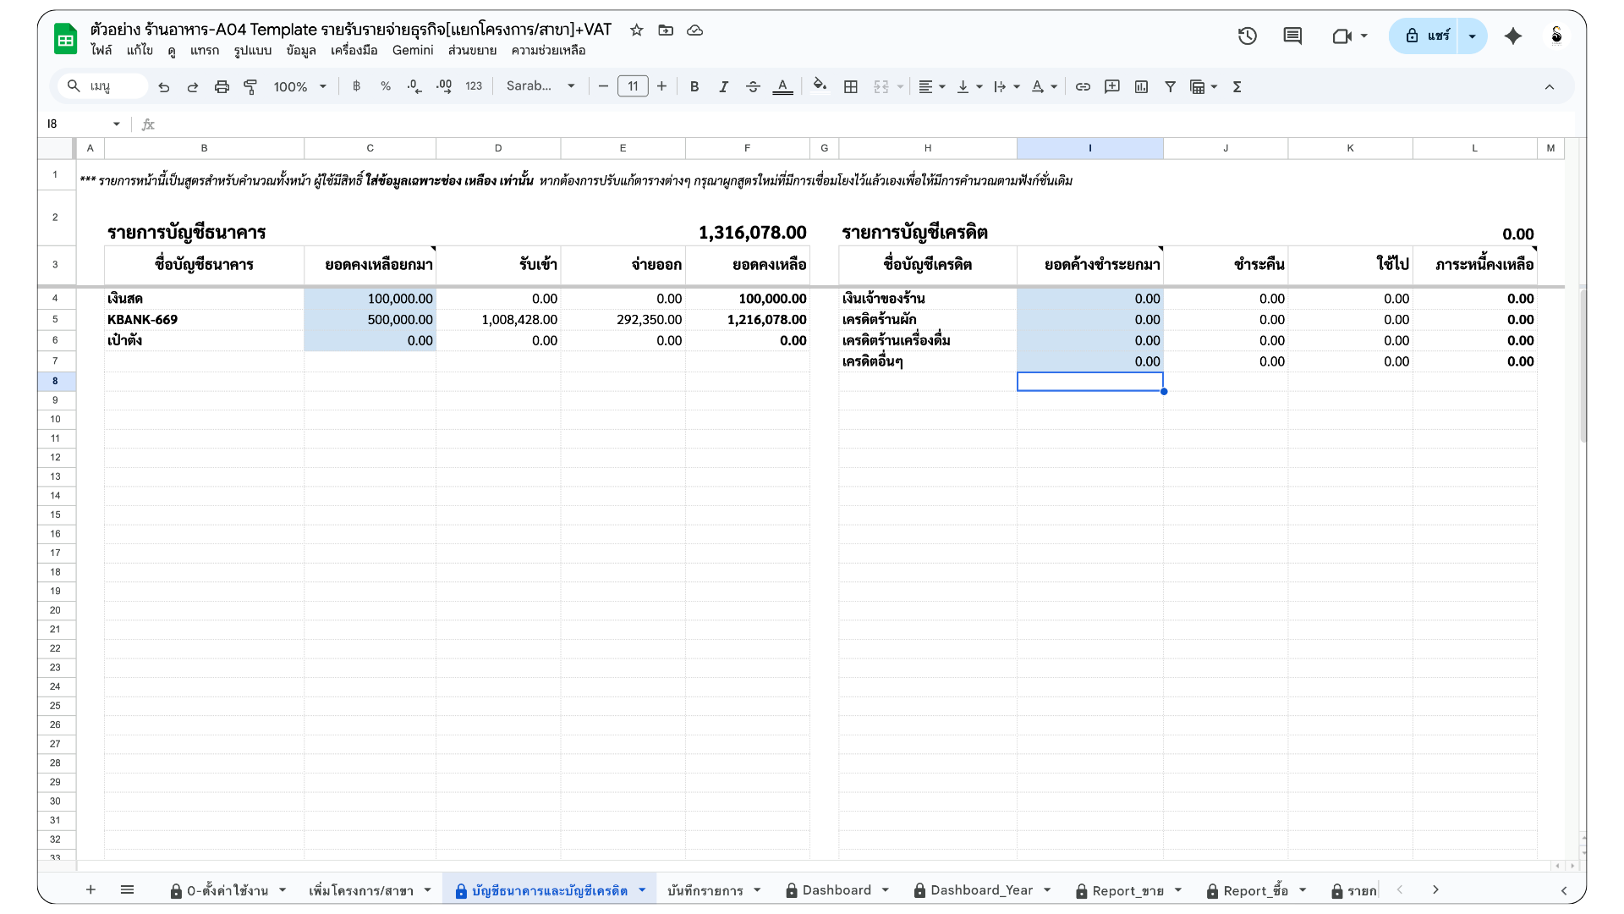The image size is (1624, 914).
Task: Toggle bold formatting
Action: point(694,86)
